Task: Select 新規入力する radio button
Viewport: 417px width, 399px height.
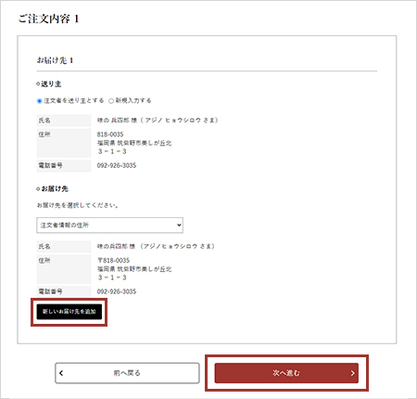Action: pyautogui.click(x=111, y=101)
